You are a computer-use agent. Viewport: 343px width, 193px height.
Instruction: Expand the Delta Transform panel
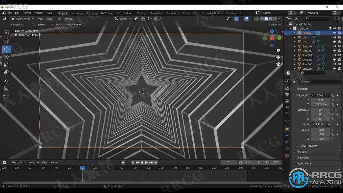coord(308,146)
